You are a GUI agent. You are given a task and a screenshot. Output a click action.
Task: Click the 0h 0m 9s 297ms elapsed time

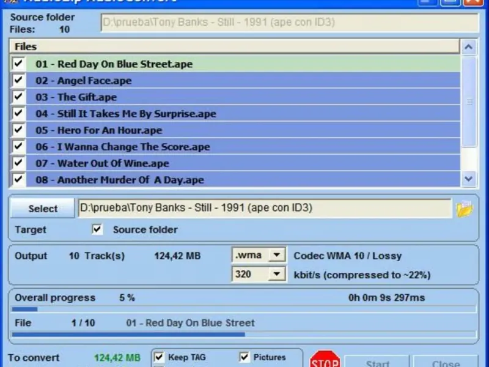[x=386, y=297]
